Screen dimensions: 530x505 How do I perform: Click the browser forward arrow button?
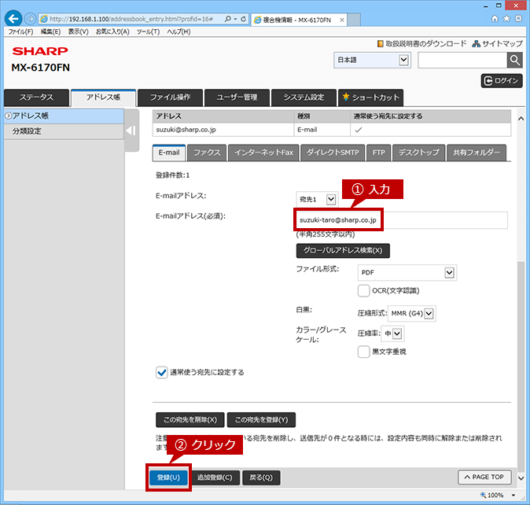pos(31,19)
